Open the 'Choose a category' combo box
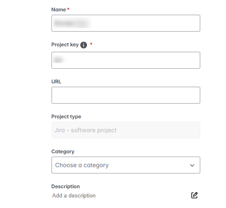The image size is (226, 208). [x=126, y=165]
